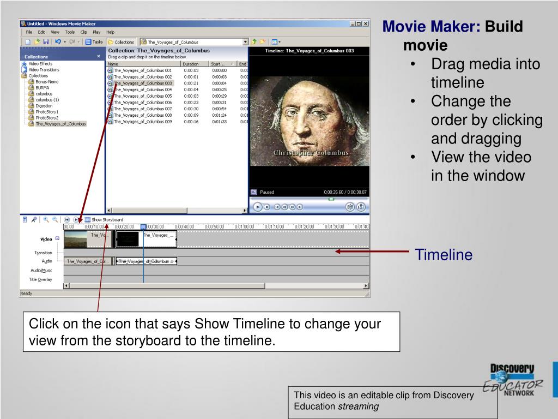Click the New Project toolbar icon

point(28,42)
